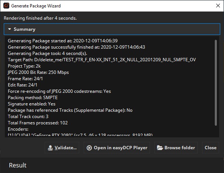Click the play icon for easyDCP Player
This screenshot has width=224, height=173.
[x=89, y=148]
